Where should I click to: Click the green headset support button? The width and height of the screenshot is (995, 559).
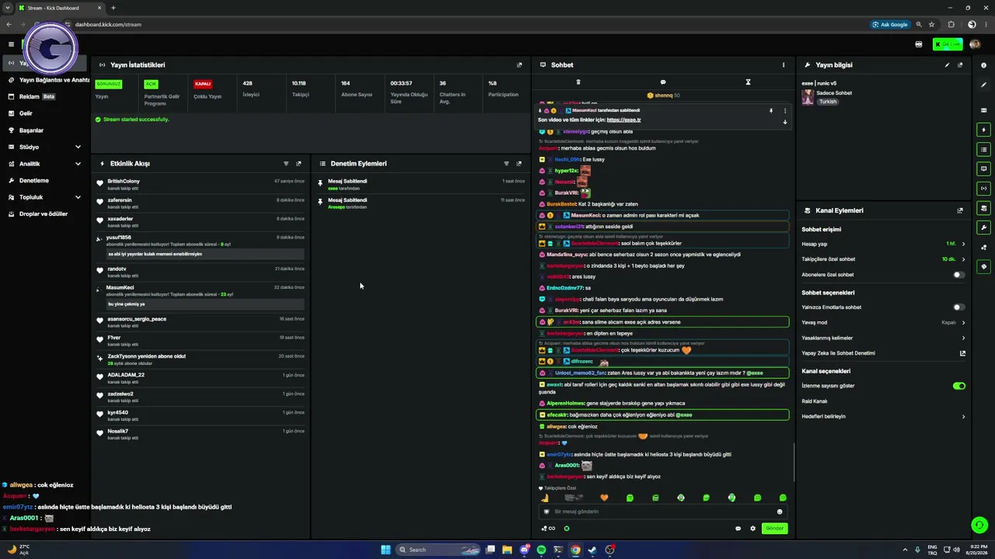point(979,526)
